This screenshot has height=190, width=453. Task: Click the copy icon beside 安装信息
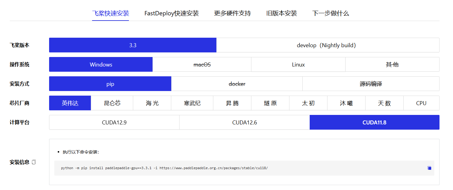point(34,162)
